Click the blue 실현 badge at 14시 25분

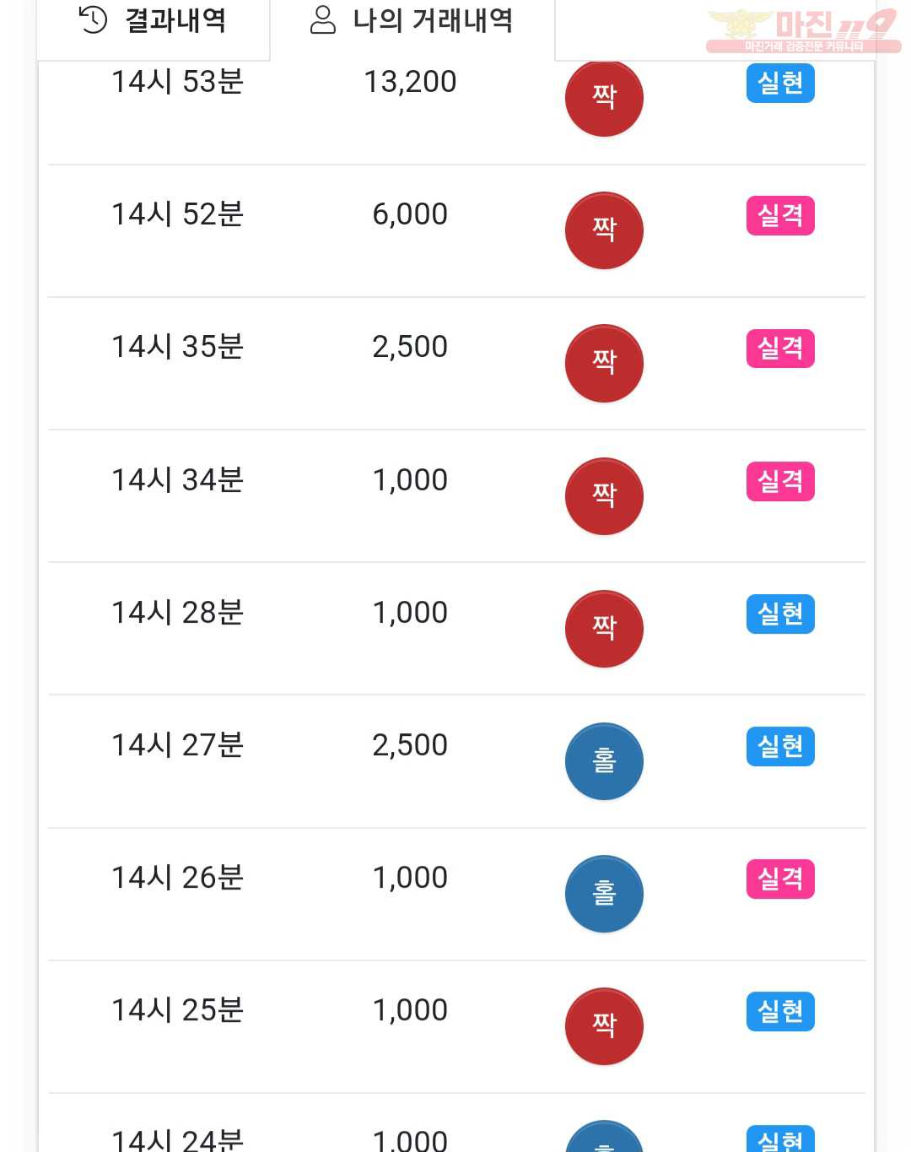[780, 1011]
